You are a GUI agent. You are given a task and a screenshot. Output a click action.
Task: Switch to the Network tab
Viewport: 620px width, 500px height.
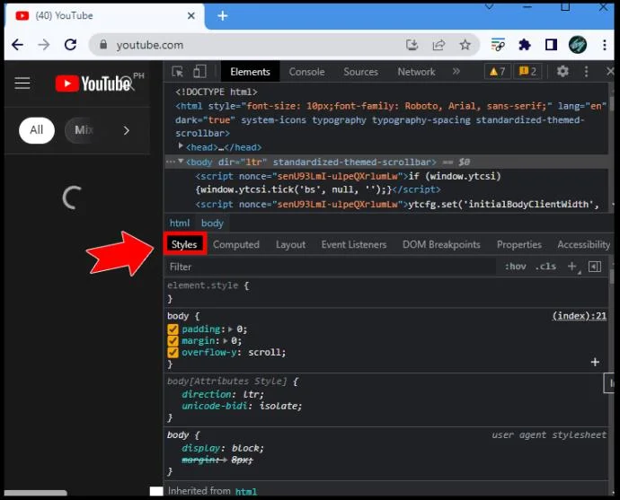click(416, 72)
